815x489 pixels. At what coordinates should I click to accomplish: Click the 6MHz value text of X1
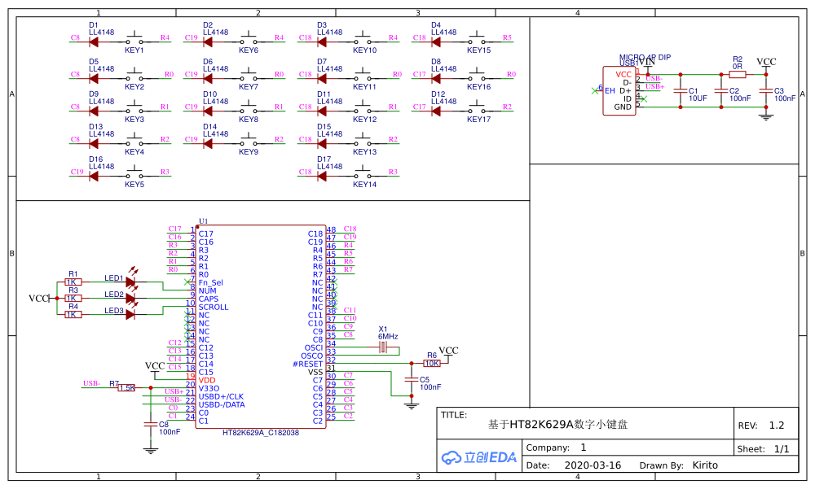pyautogui.click(x=388, y=336)
